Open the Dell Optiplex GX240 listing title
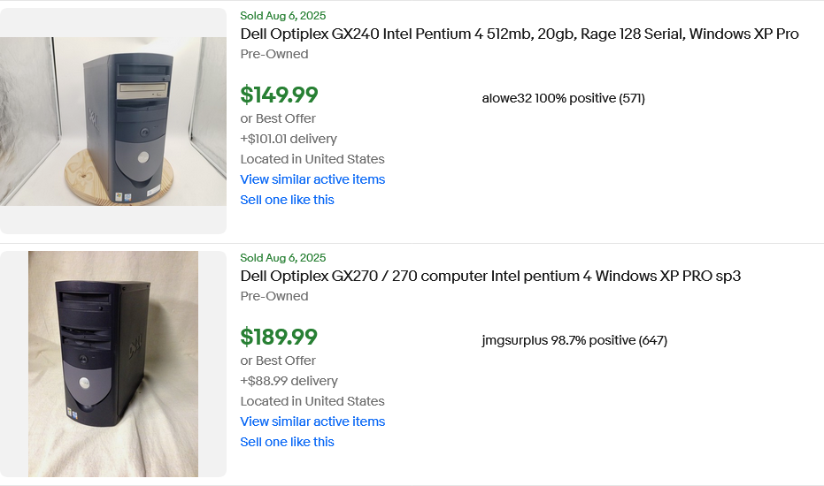Viewport: 824px width, 486px height. 520,34
